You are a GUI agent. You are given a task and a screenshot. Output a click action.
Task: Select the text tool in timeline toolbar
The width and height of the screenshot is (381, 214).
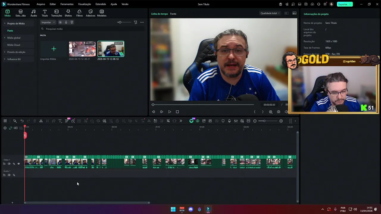tap(60, 121)
